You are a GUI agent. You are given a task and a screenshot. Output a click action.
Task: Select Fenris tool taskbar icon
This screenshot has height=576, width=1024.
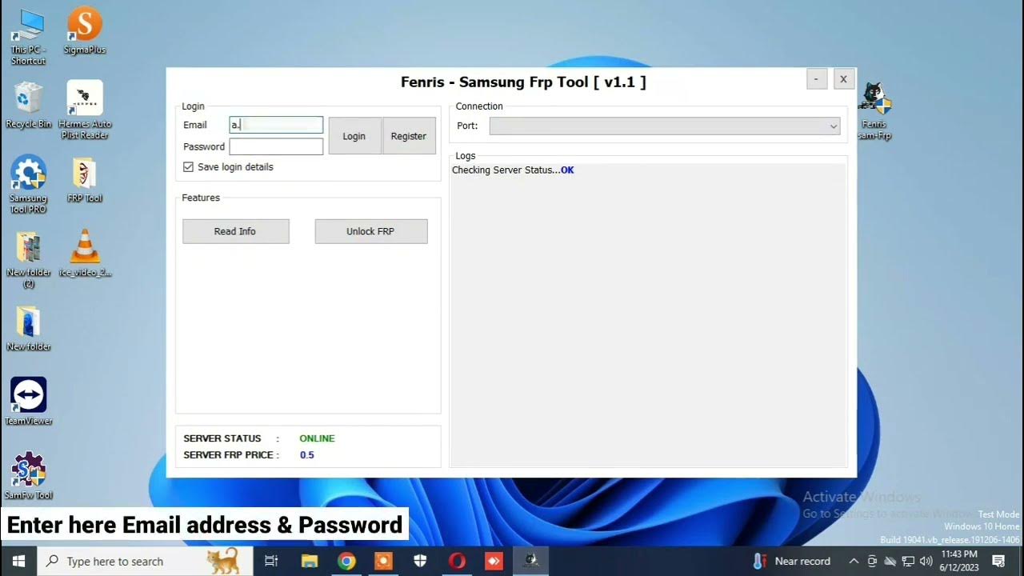pos(530,561)
